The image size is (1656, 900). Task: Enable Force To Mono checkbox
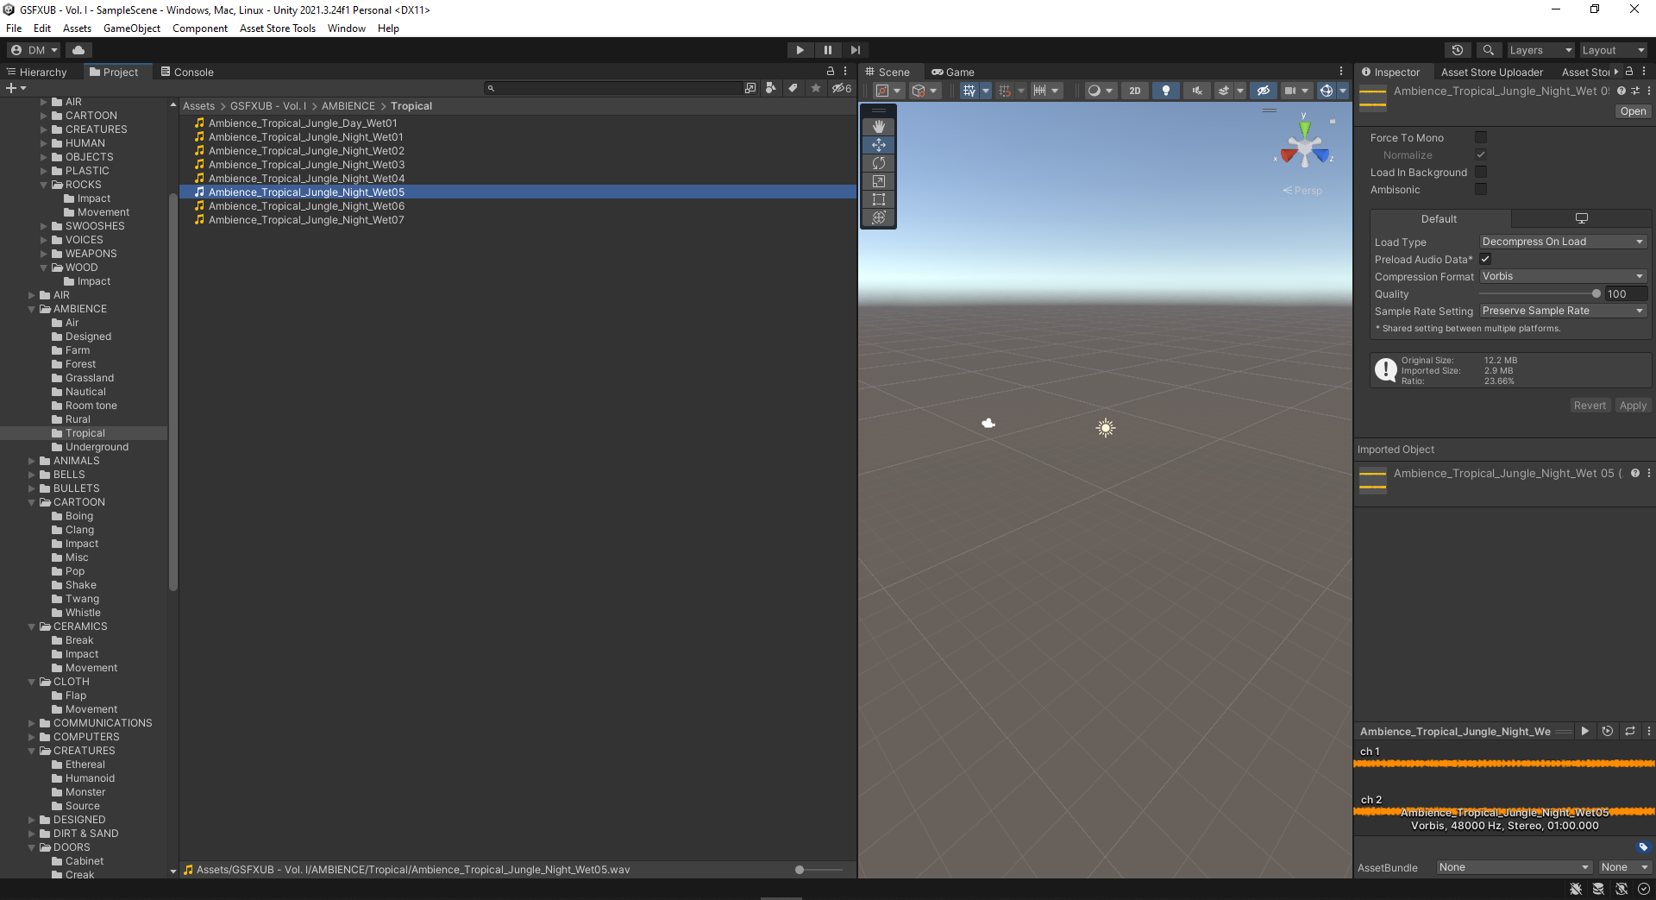[x=1481, y=137]
